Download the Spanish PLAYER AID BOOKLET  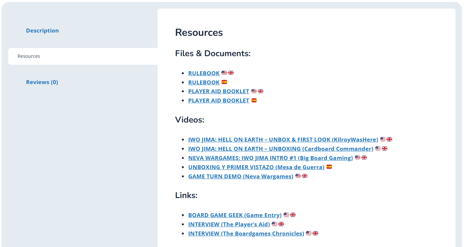(218, 101)
